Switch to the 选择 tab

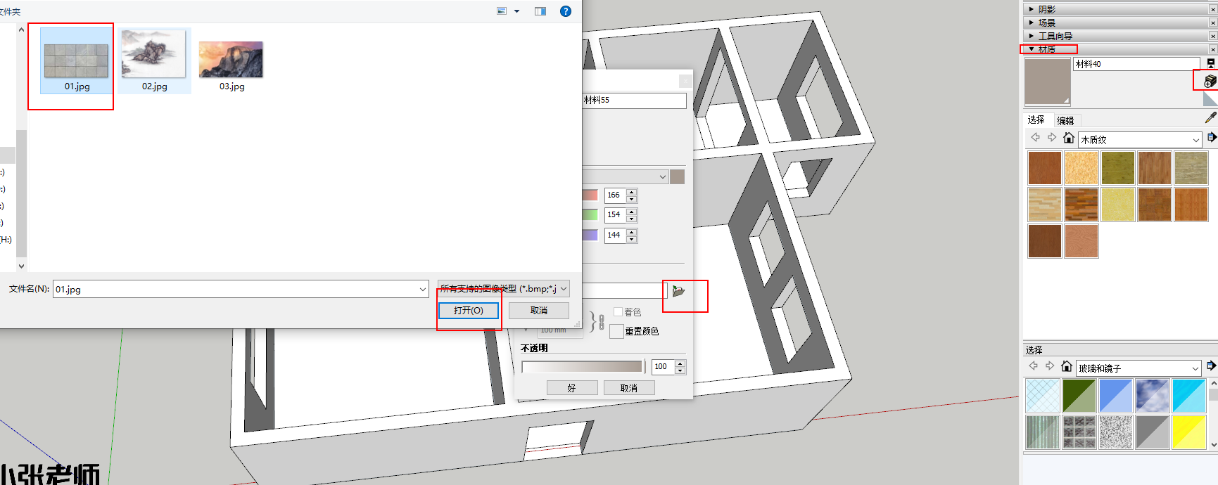point(1036,119)
